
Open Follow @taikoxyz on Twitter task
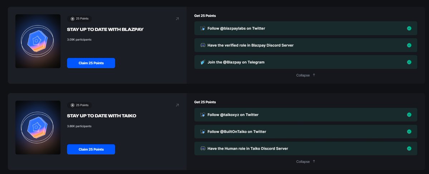pos(233,115)
